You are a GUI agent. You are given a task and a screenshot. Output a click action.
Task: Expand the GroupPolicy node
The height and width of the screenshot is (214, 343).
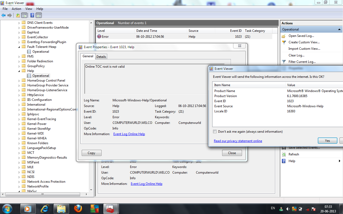19,66
